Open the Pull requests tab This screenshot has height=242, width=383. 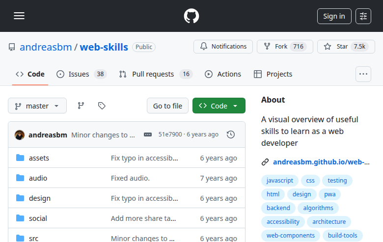click(156, 74)
